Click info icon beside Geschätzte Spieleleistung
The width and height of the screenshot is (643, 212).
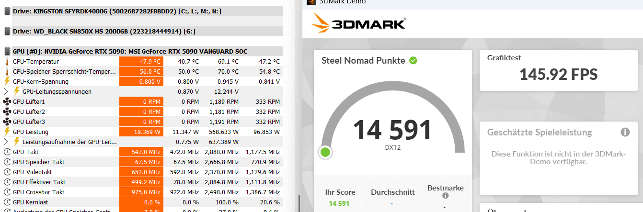click(625, 132)
